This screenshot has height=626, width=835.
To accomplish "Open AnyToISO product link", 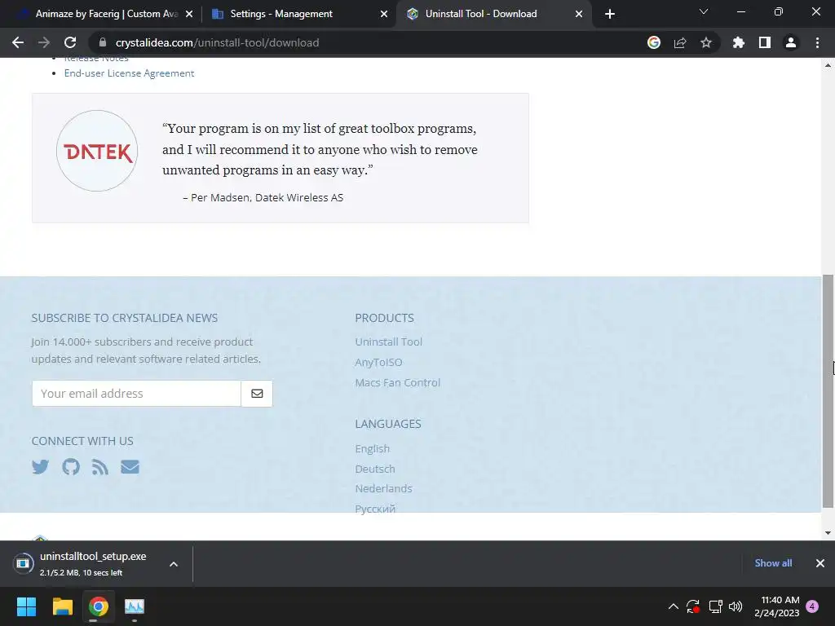I will click(378, 362).
